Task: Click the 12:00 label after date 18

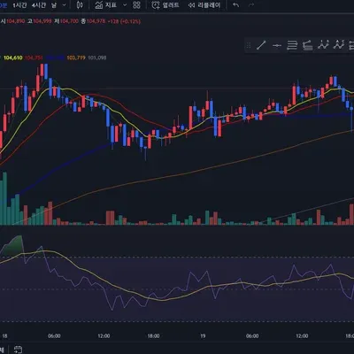Action: click(104, 336)
